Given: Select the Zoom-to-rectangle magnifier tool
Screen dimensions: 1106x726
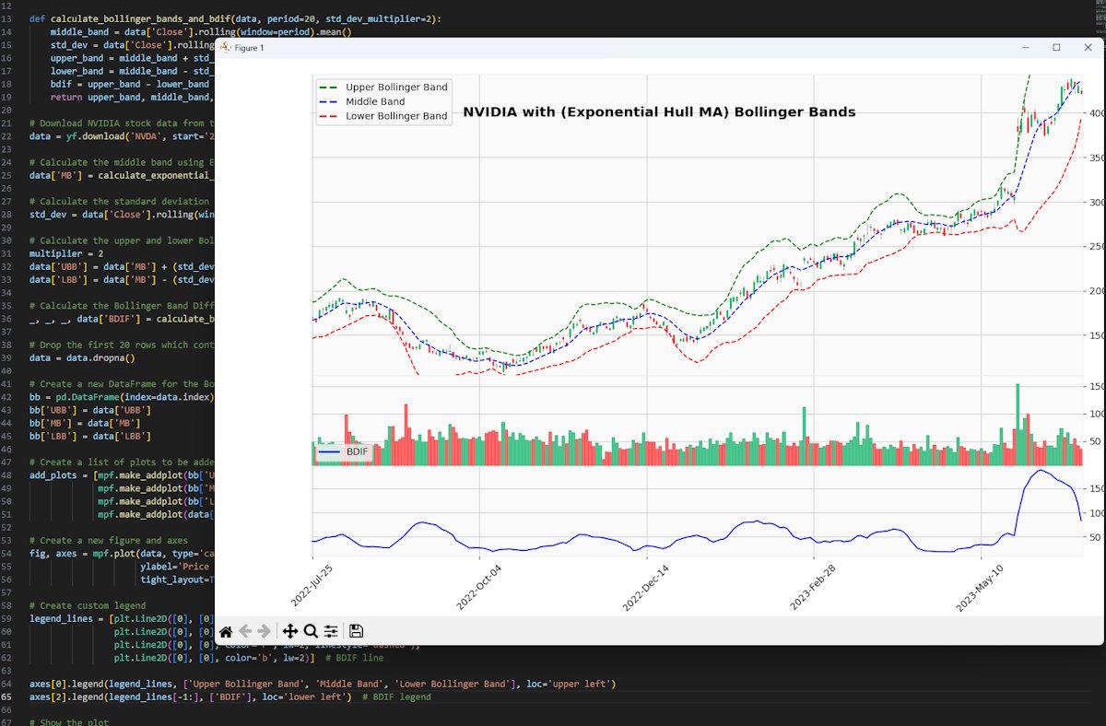Looking at the screenshot, I should point(311,631).
